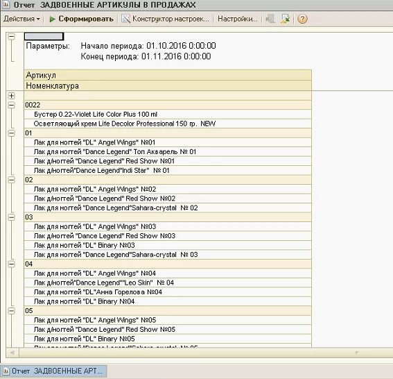The height and width of the screenshot is (379, 393).
Task: Select row Осветляющий крем Life Decolor Professional
Action: [x=168, y=124]
